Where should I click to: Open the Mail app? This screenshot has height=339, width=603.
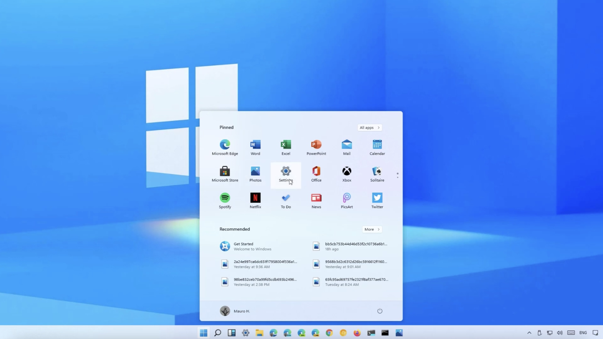(347, 147)
